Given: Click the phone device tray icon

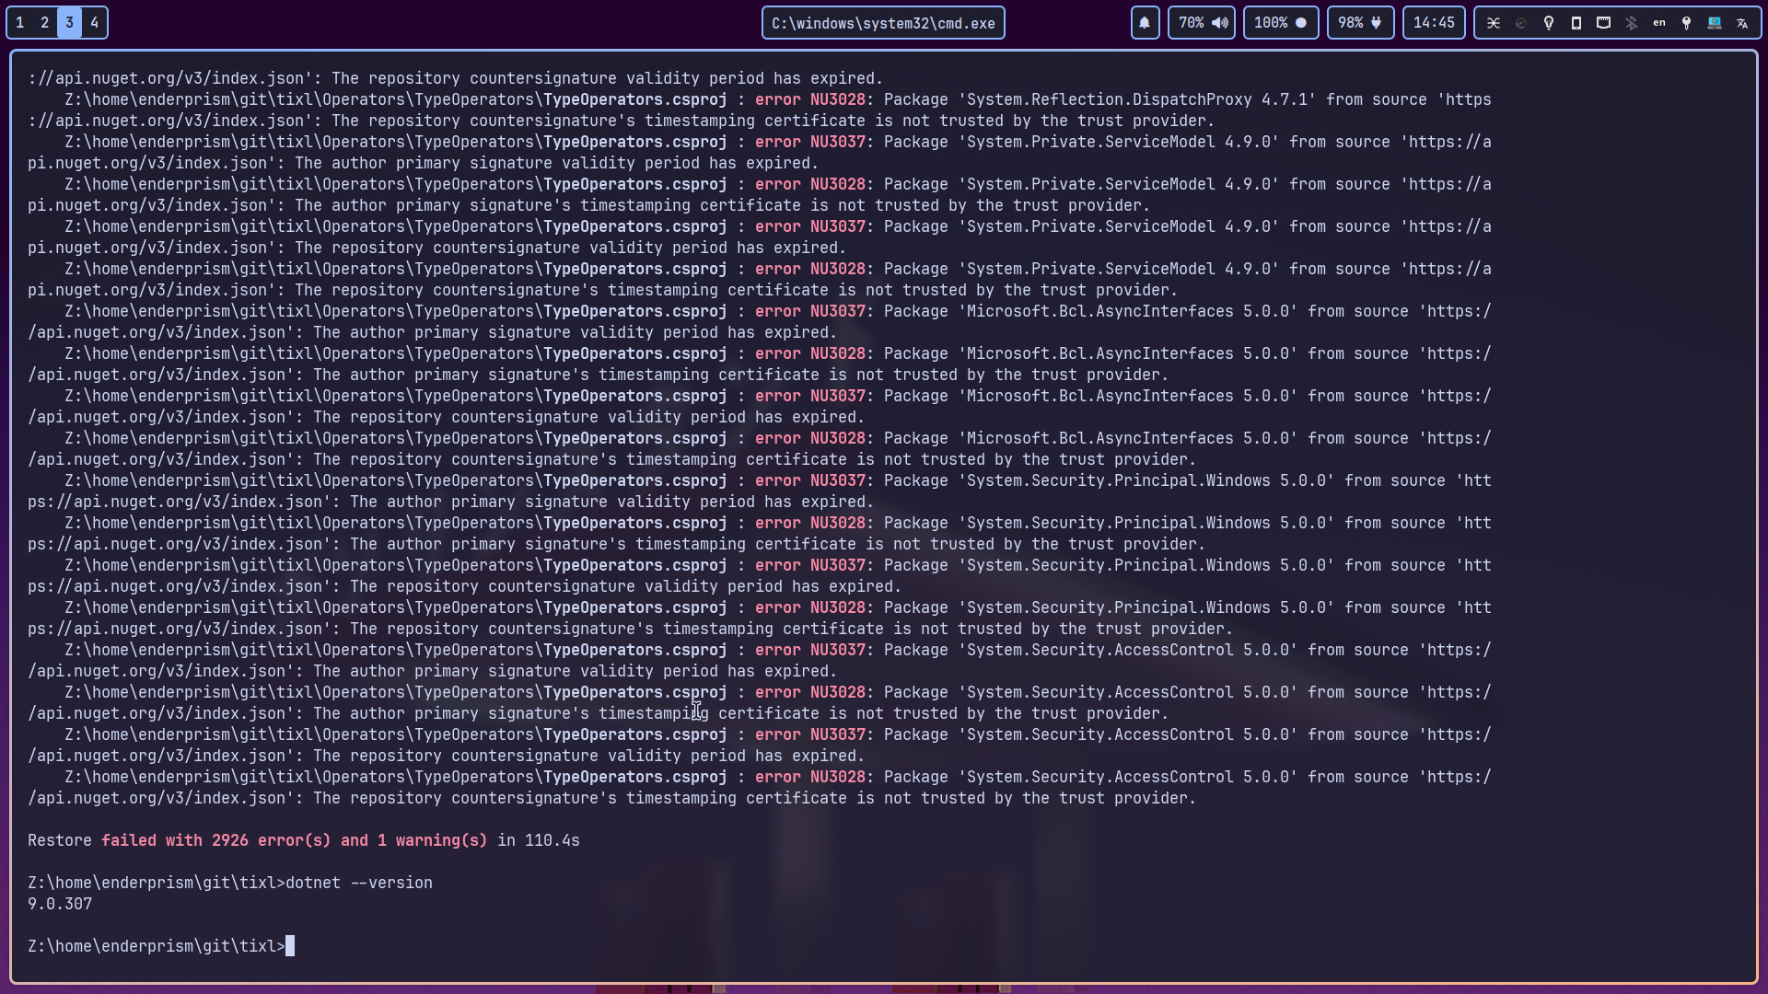Looking at the screenshot, I should pos(1576,23).
